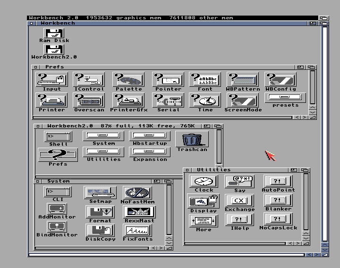This screenshot has width=340, height=268.
Task: Open the Expansion drawer
Action: (150, 152)
